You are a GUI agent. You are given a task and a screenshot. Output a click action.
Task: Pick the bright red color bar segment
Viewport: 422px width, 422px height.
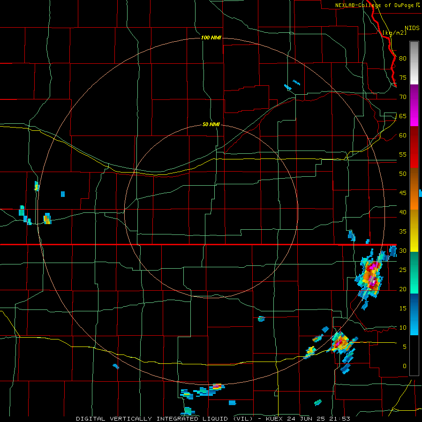[414, 158]
